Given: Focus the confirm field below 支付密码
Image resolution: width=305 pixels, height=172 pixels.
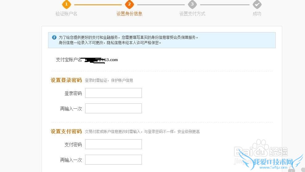Looking at the screenshot, I should point(113,160).
